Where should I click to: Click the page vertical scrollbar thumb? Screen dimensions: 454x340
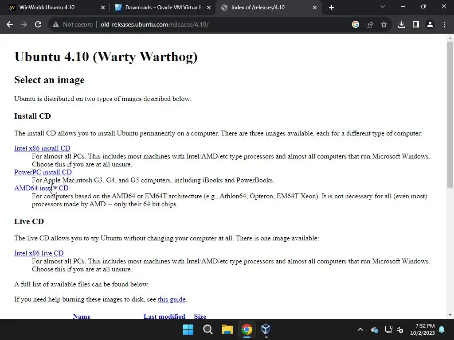point(450,114)
